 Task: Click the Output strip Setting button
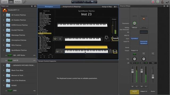tap(144, 27)
